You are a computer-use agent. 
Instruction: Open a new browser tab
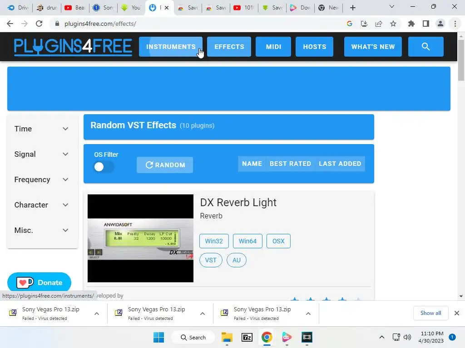coord(352,8)
